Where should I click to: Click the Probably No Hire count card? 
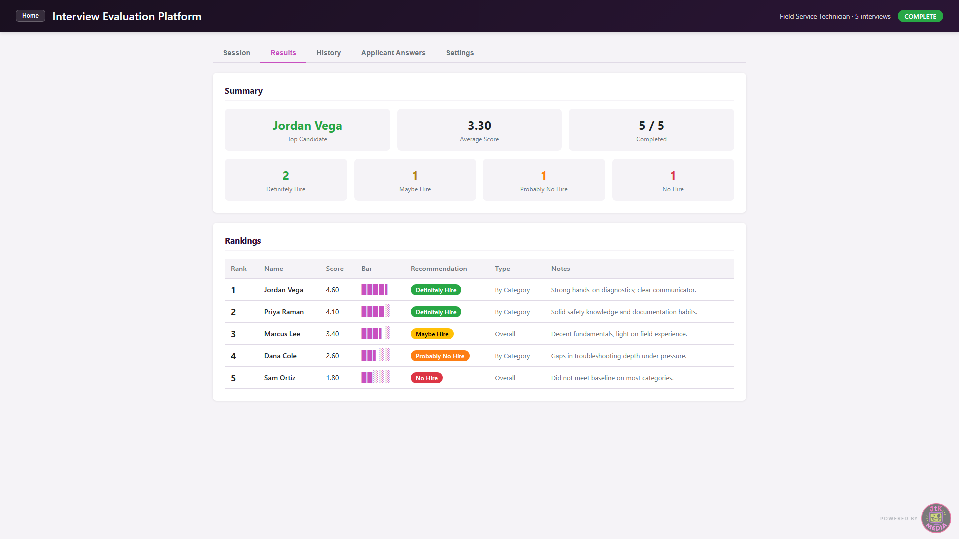click(544, 180)
